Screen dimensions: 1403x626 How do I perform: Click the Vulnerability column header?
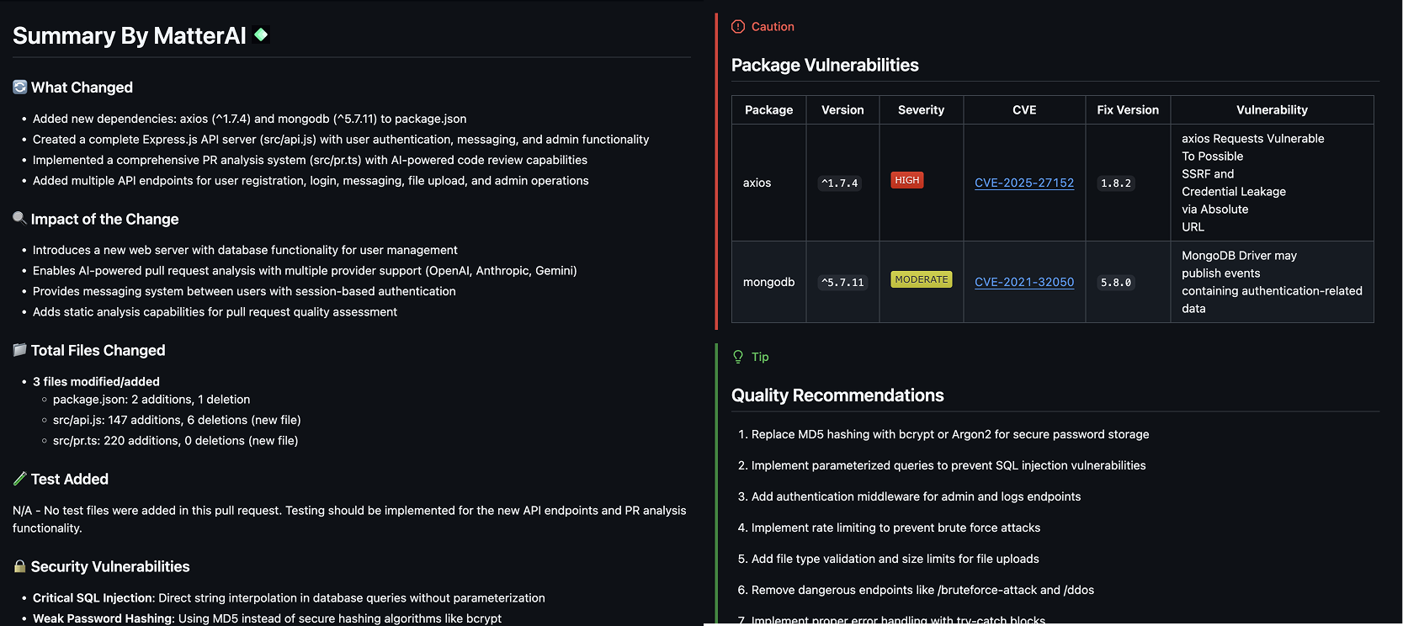point(1272,109)
